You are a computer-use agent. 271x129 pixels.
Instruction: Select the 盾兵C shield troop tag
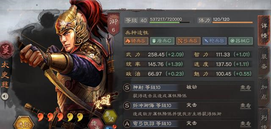coord(162,41)
